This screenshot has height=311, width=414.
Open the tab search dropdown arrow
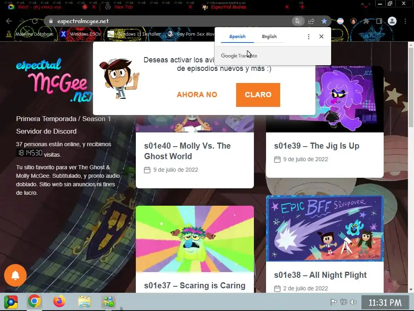coord(365,6)
